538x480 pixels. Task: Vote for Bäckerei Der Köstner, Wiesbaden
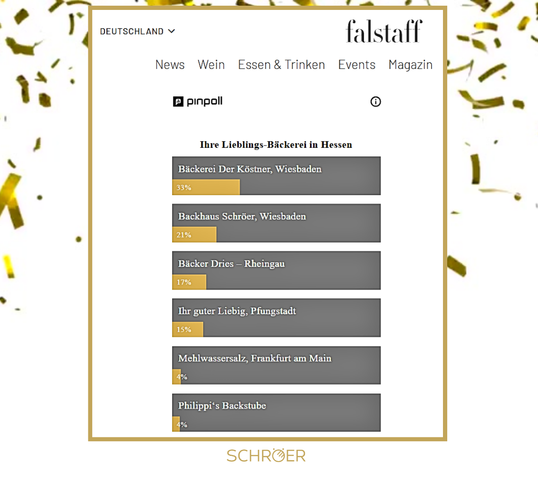click(276, 176)
